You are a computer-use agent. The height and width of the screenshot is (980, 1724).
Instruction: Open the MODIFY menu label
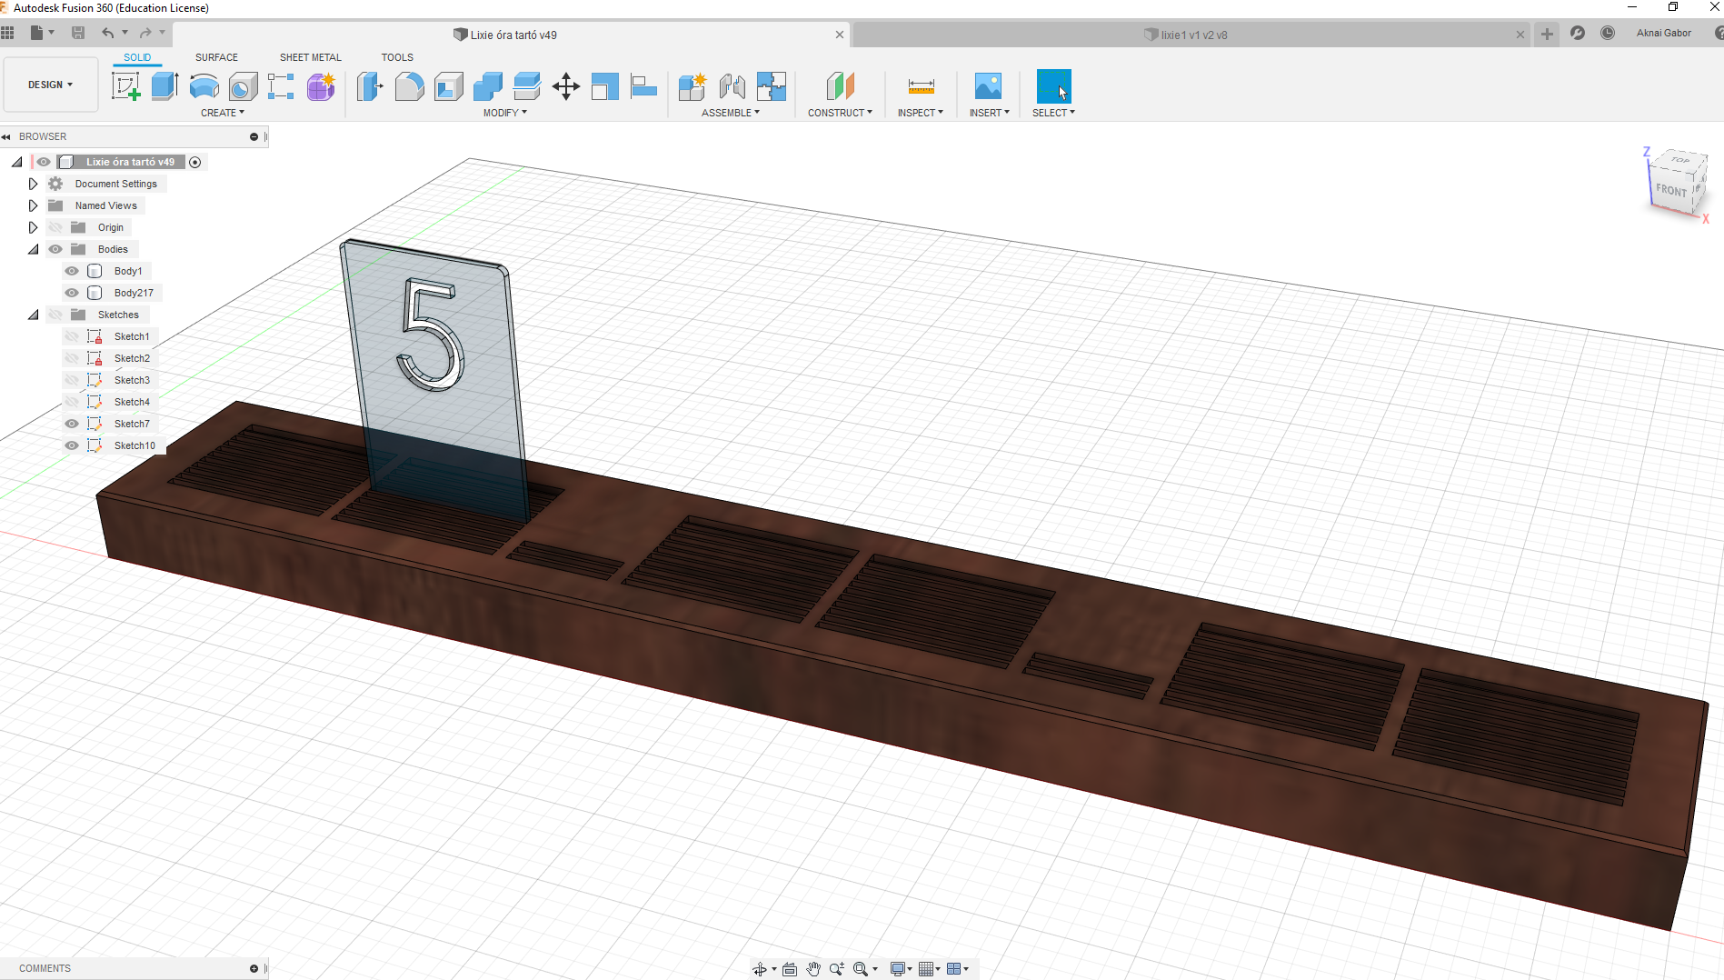tap(504, 113)
